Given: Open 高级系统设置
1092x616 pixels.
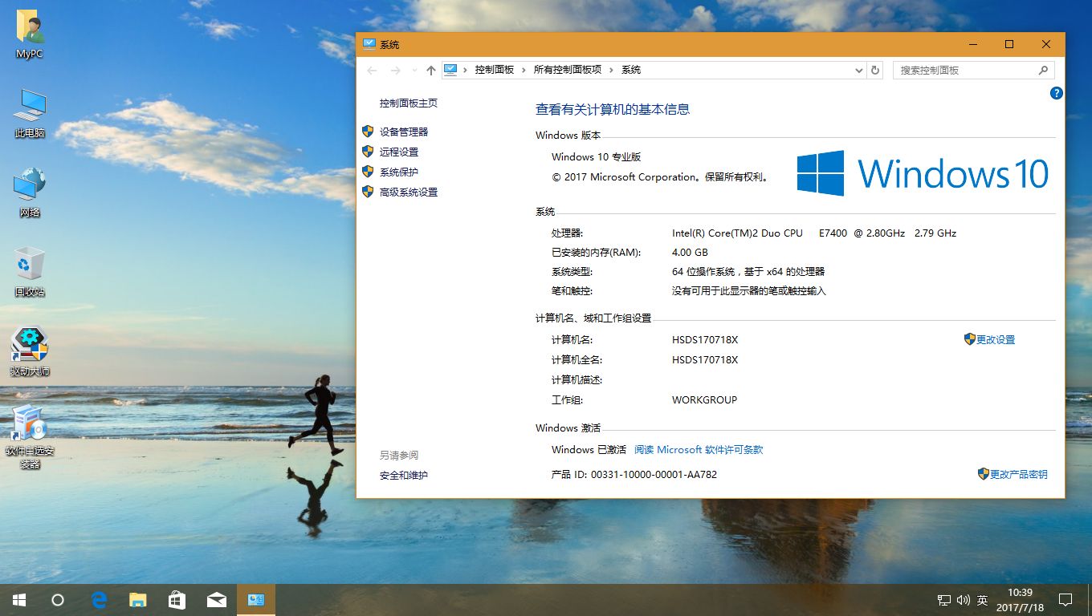Looking at the screenshot, I should [x=409, y=192].
